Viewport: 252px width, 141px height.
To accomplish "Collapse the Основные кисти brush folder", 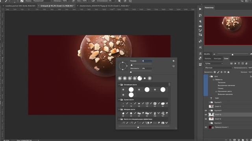I will pos(119,85).
